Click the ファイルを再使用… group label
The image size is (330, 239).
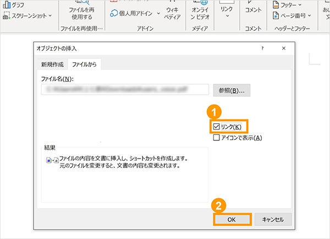click(81, 28)
